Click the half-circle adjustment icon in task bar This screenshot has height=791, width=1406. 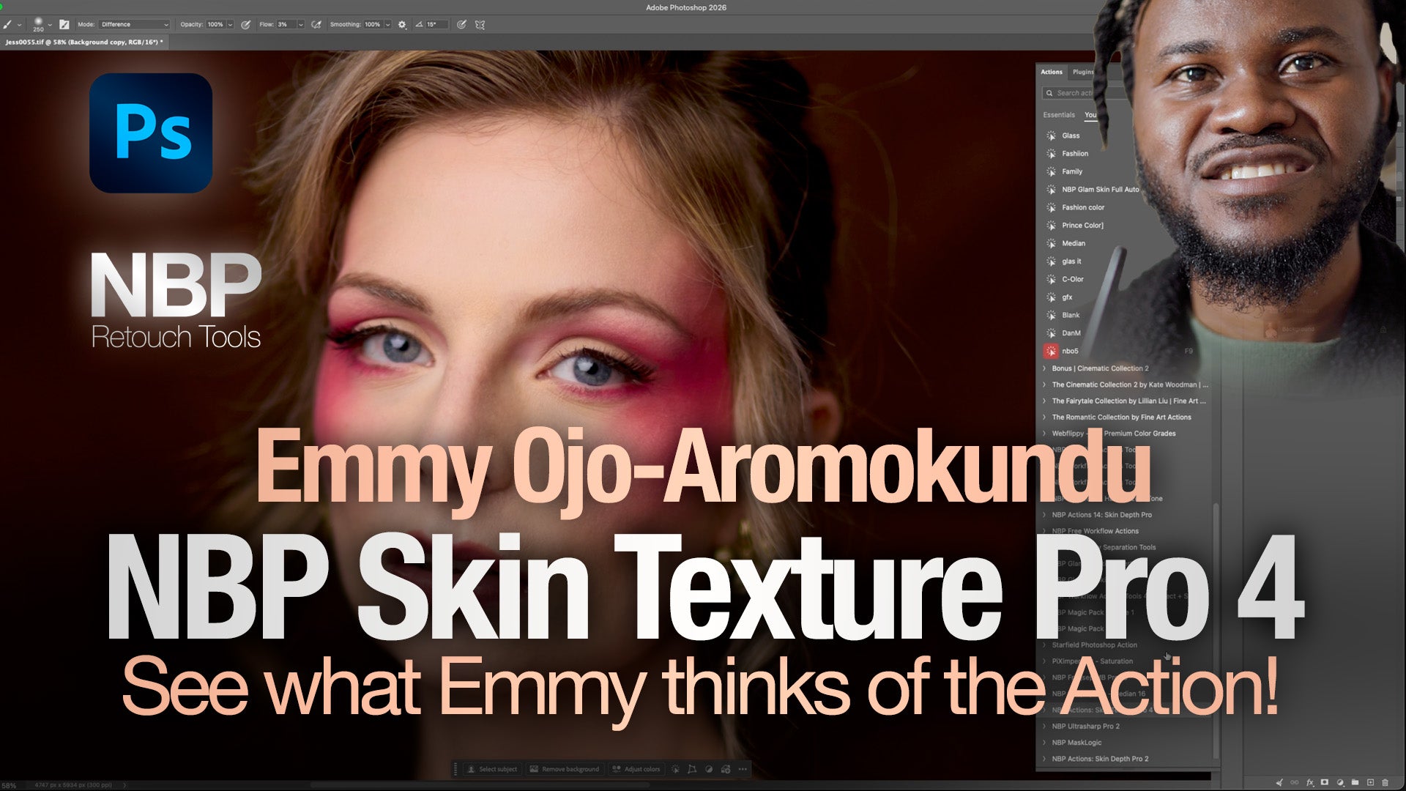709,769
